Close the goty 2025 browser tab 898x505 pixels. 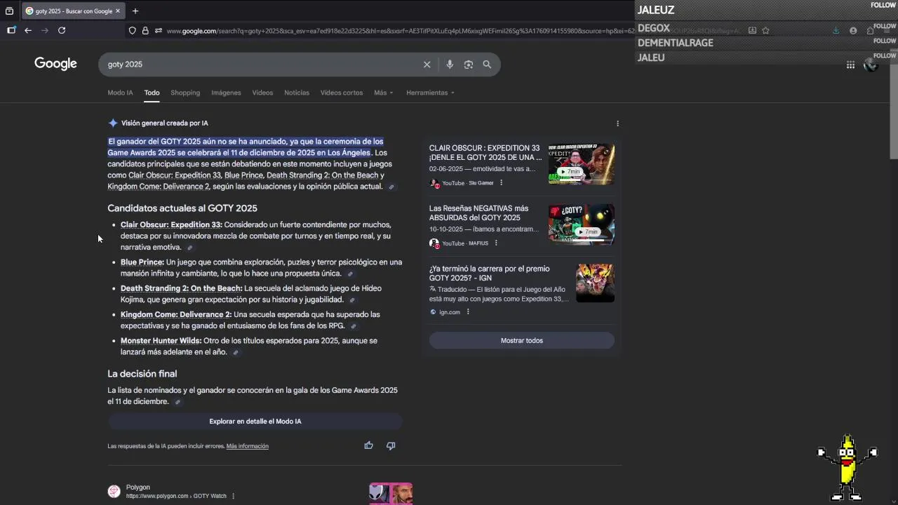[118, 11]
